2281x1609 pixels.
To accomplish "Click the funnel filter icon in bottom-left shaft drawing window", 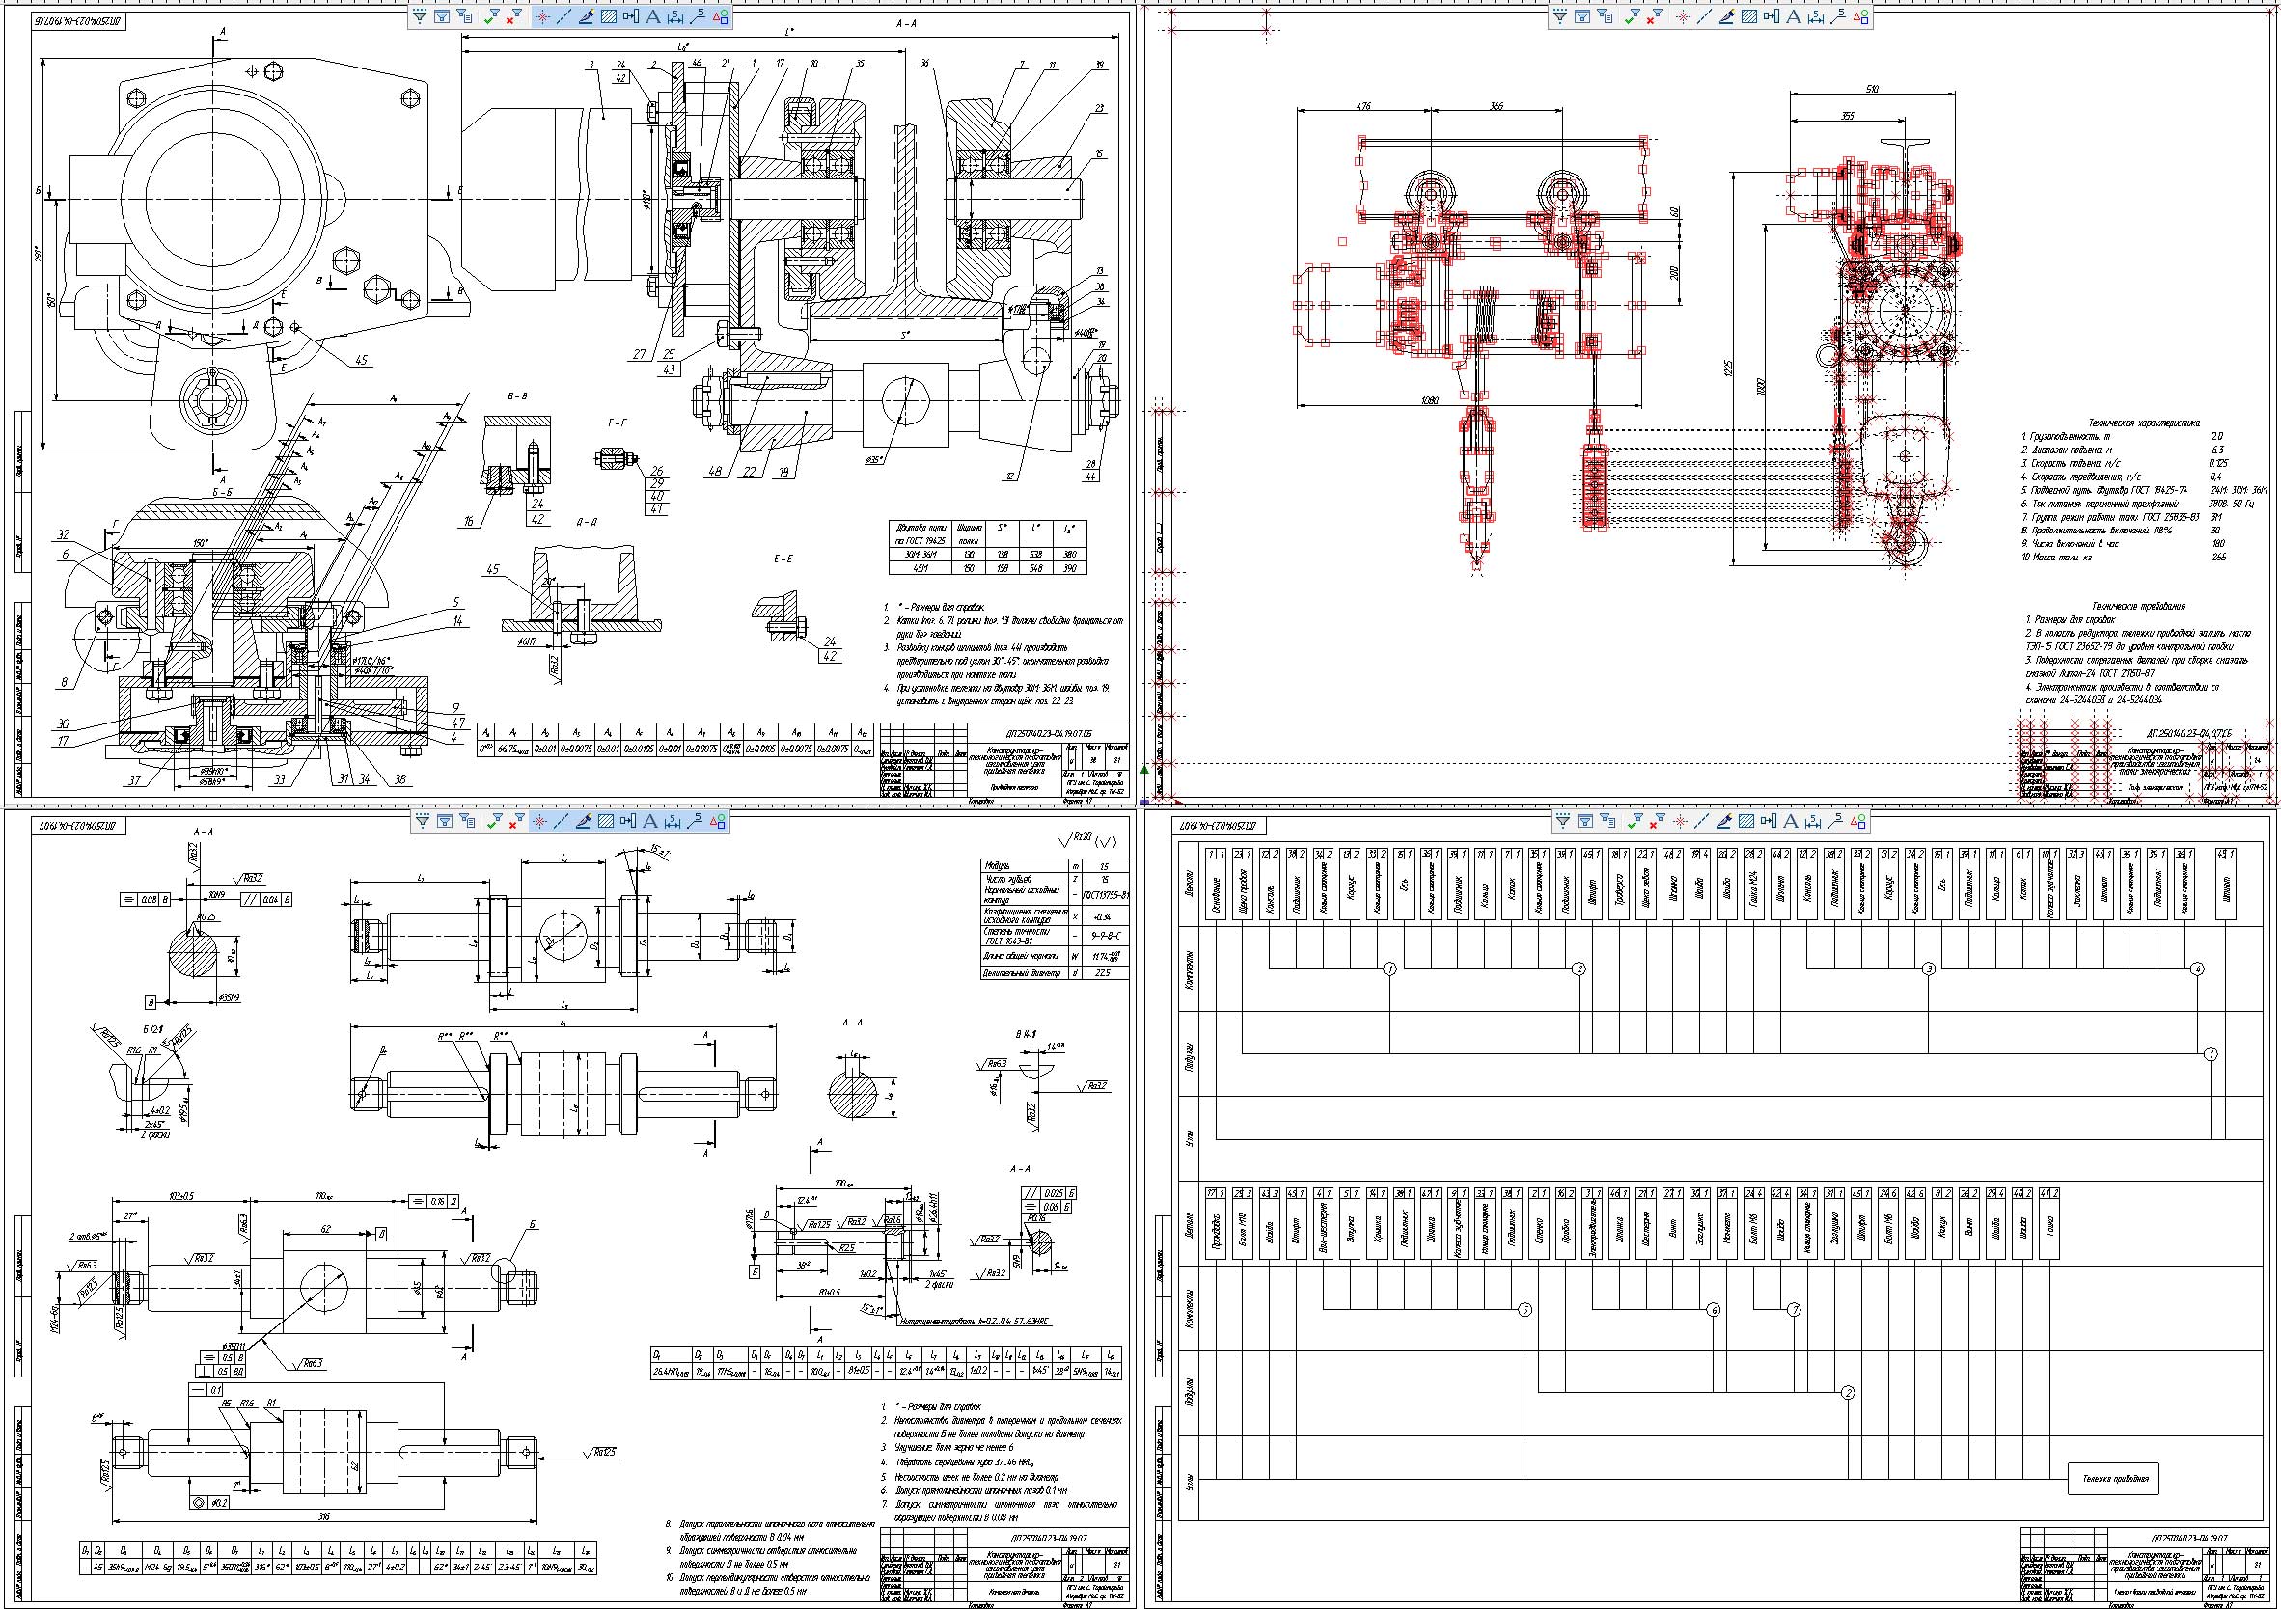I will 423,822.
